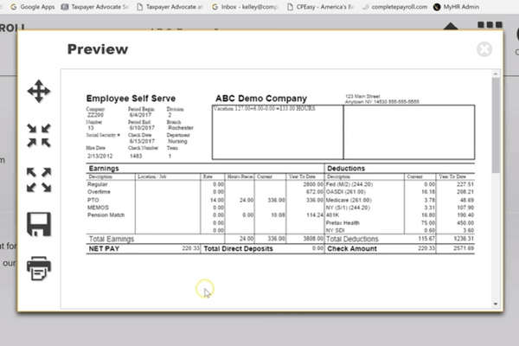Open the completepayroll.com bookmark
Viewport: 519px width, 346px height.
tap(394, 7)
